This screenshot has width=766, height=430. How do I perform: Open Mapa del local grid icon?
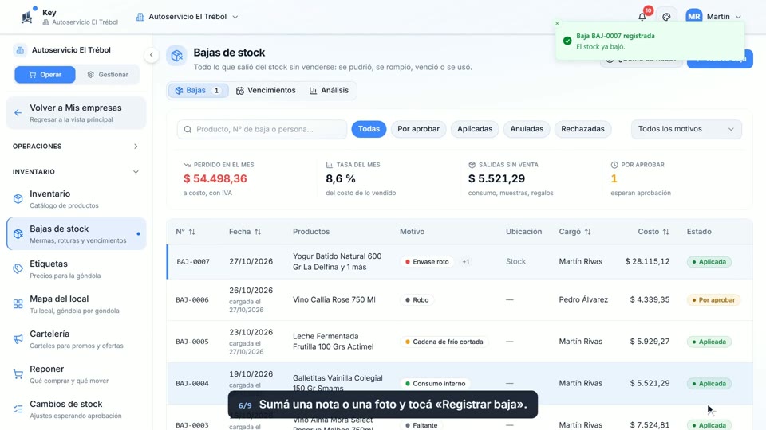pos(18,304)
